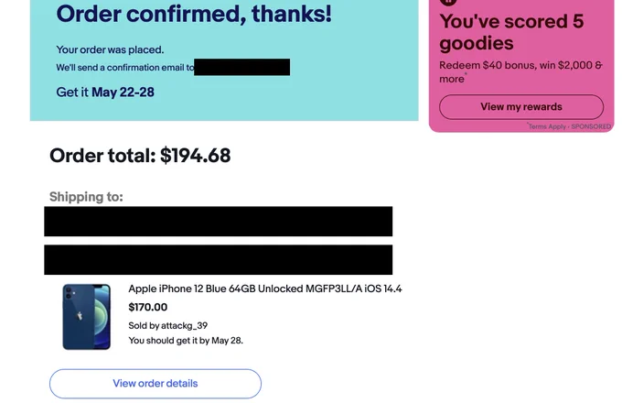622x403 pixels.
Task: Click the SPONSORED label on the rewards card
Action: (591, 126)
